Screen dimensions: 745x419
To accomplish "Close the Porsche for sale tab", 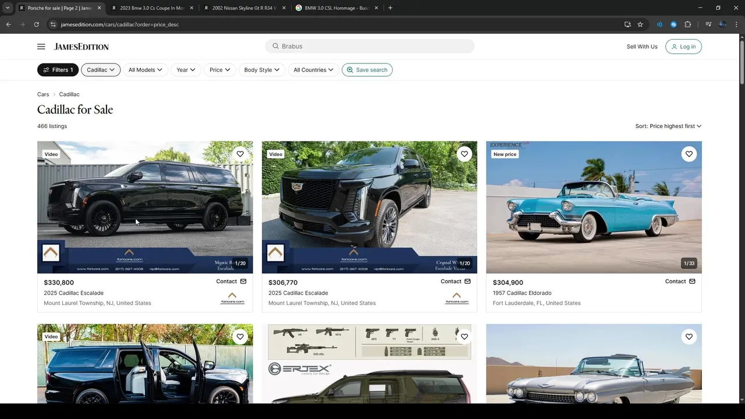I will point(100,8).
